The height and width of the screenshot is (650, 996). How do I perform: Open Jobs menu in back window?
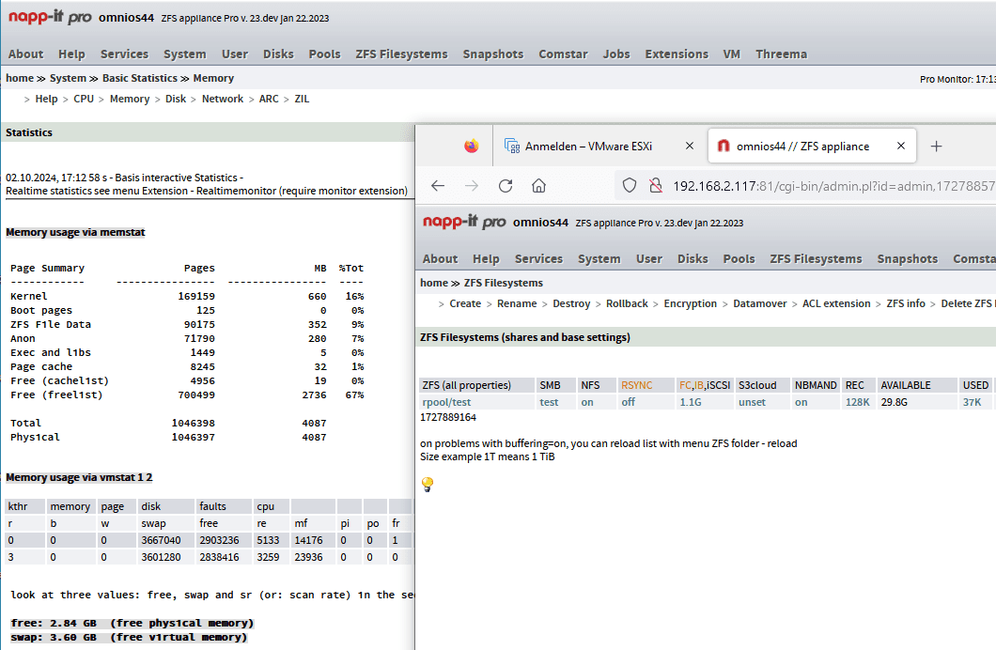616,54
